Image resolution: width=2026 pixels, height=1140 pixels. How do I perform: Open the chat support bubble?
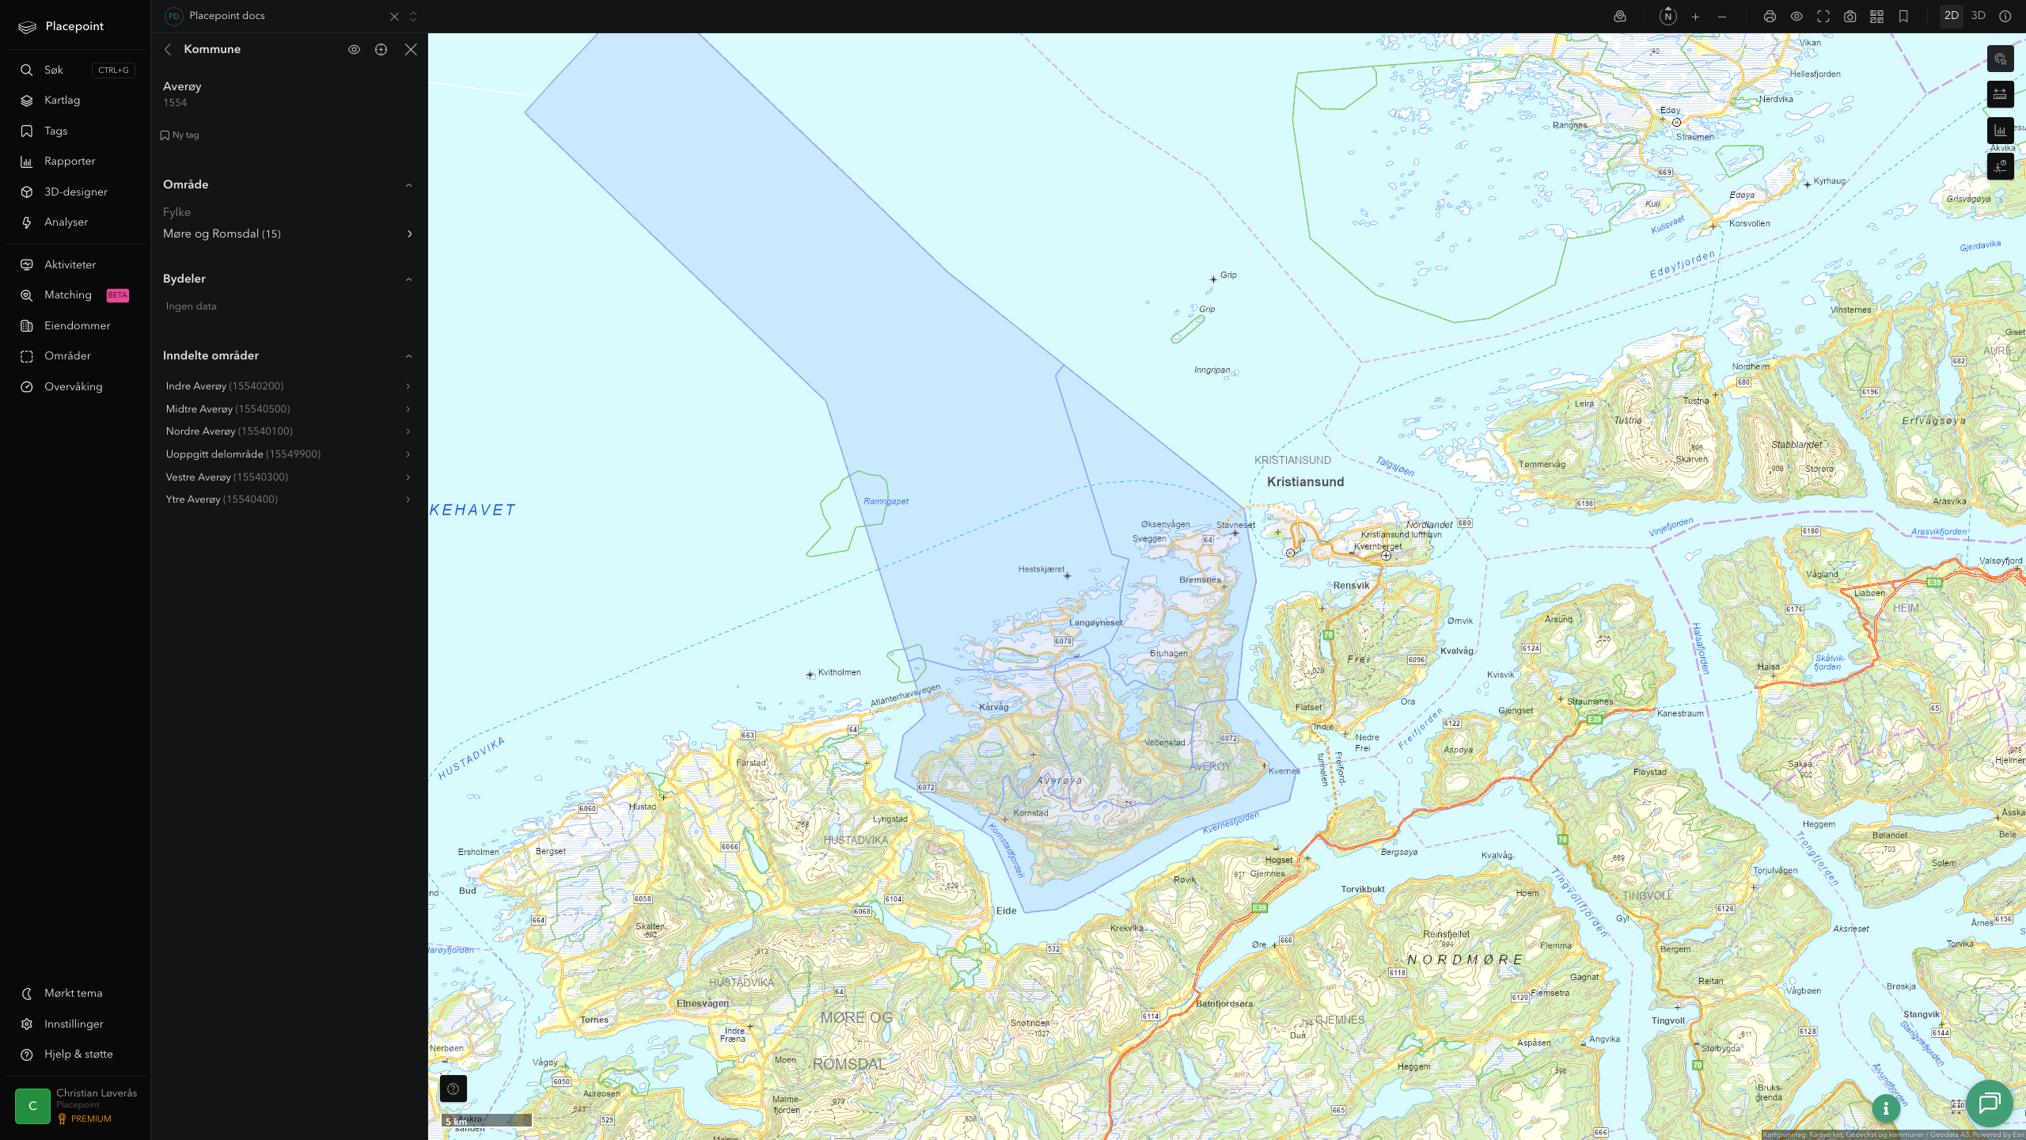[x=1990, y=1104]
